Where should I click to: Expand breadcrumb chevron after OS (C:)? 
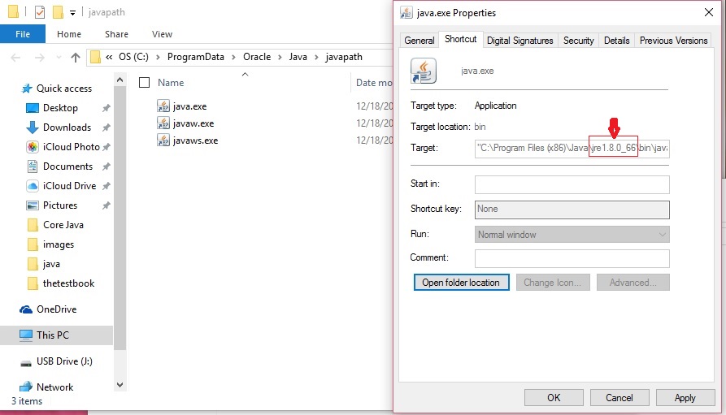click(158, 57)
